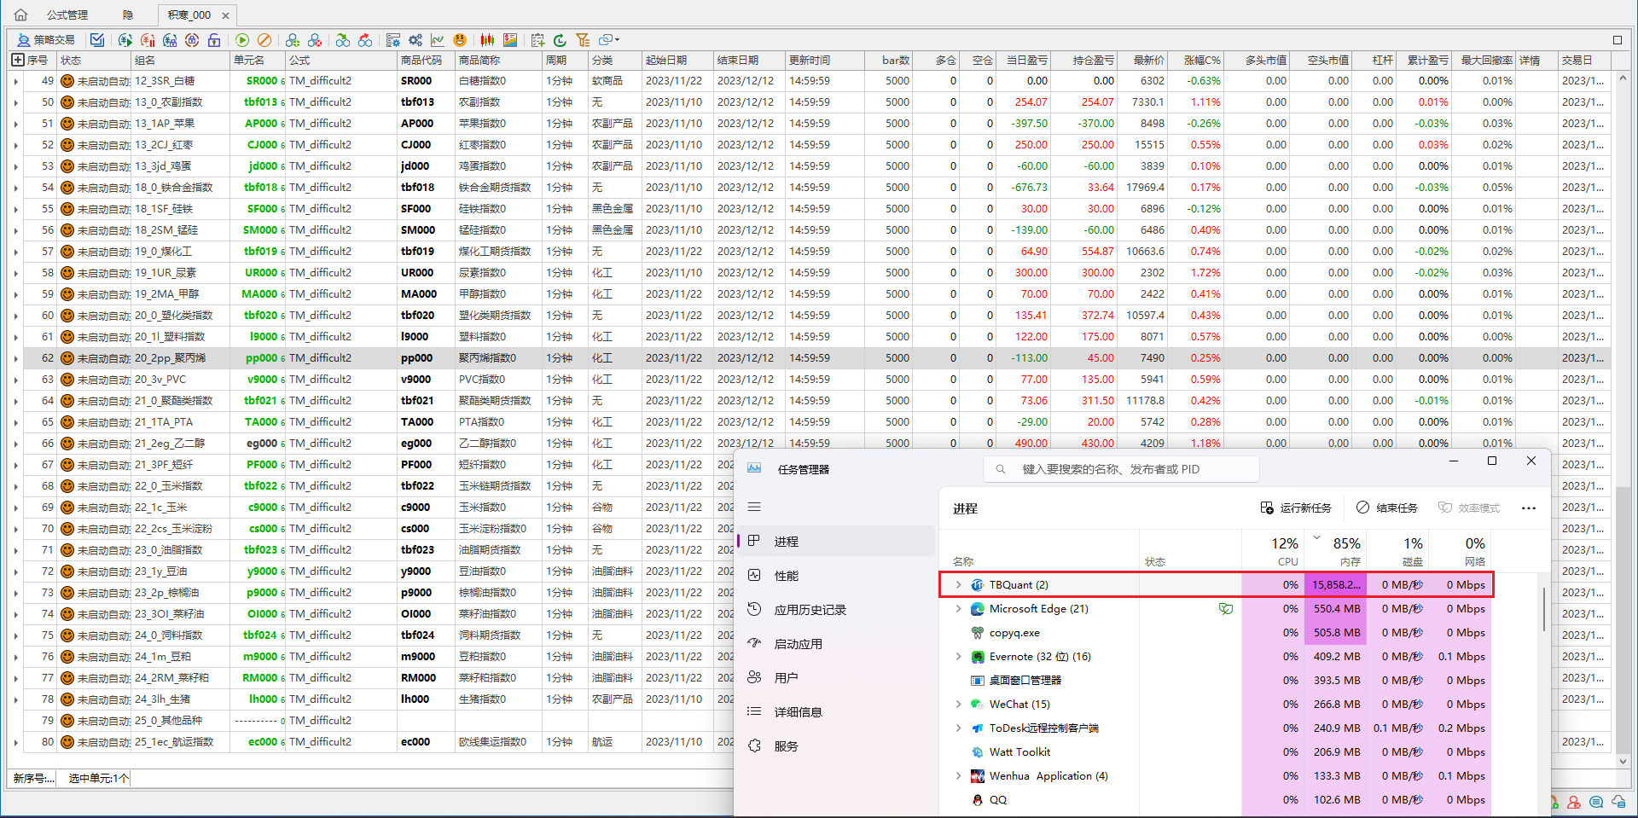Open 详细信息 in Task Manager sidebar
Image resolution: width=1638 pixels, height=818 pixels.
[836, 712]
